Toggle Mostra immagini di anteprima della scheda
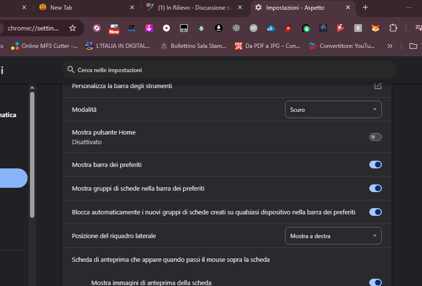Viewport: 422px width, 286px height. [376, 282]
